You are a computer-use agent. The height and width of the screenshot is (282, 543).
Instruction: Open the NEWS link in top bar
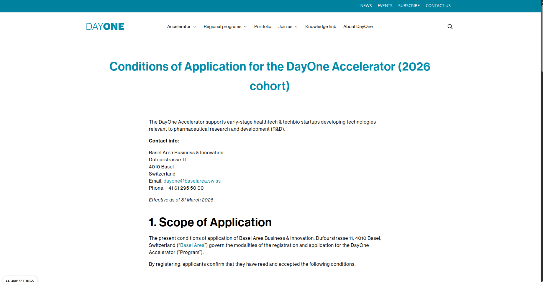(x=366, y=6)
